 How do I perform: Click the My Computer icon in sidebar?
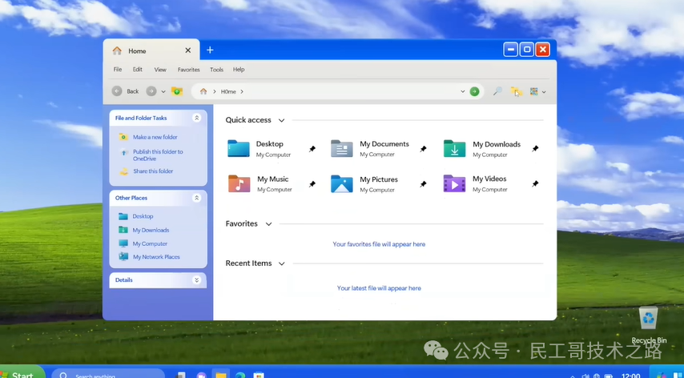click(123, 243)
